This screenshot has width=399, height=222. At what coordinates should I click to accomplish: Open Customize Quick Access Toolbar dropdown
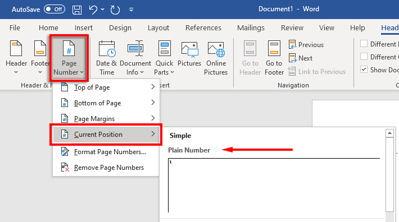pyautogui.click(x=131, y=10)
